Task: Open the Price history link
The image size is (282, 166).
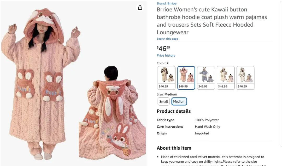Action: point(166,56)
